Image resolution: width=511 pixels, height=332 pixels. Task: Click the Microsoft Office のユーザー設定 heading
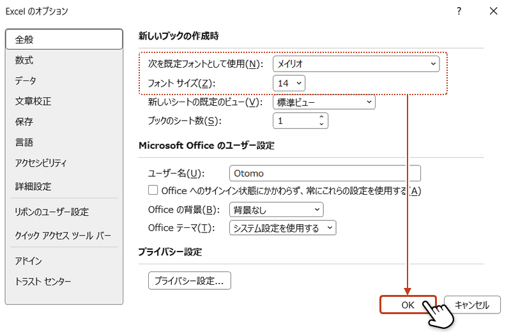[x=206, y=146]
